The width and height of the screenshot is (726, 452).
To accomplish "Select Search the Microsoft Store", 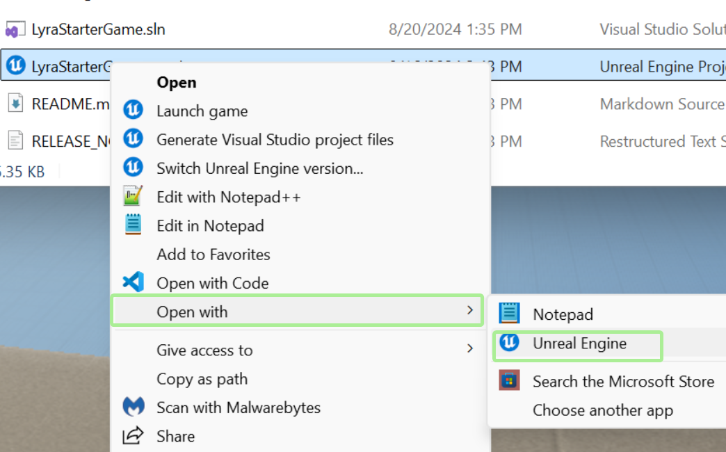I will (623, 382).
